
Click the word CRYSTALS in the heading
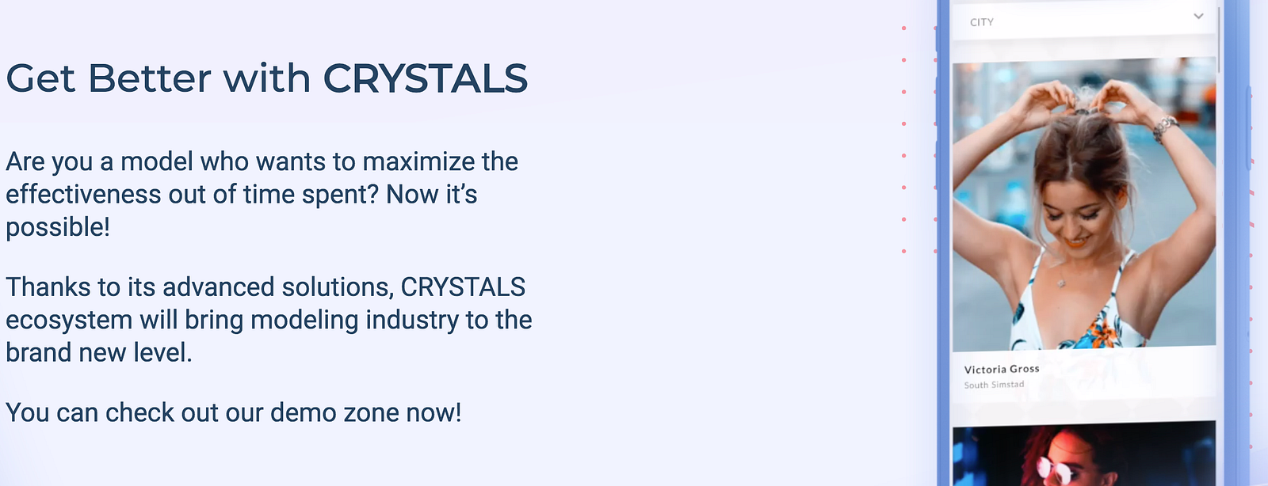[426, 78]
